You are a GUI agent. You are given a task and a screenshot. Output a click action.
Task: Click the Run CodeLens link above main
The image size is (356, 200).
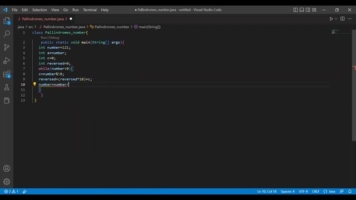43,38
